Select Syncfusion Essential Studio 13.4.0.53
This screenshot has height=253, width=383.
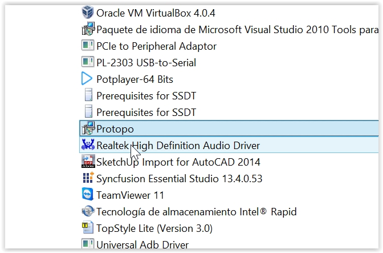pyautogui.click(x=180, y=178)
